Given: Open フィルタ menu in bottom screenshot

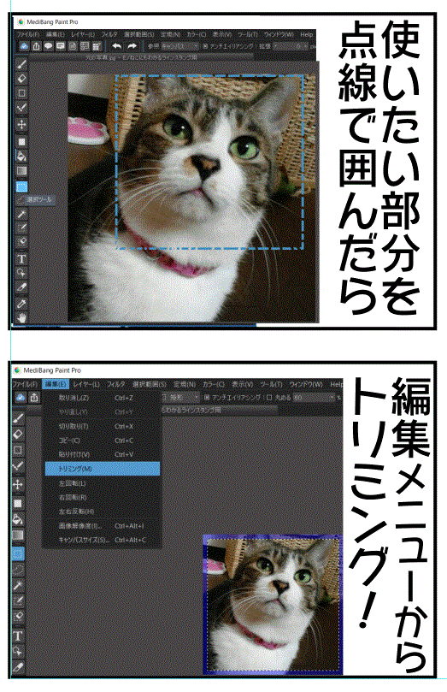Looking at the screenshot, I should pyautogui.click(x=116, y=384).
